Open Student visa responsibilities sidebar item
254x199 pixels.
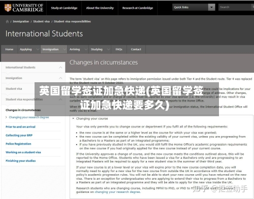(x=24, y=99)
